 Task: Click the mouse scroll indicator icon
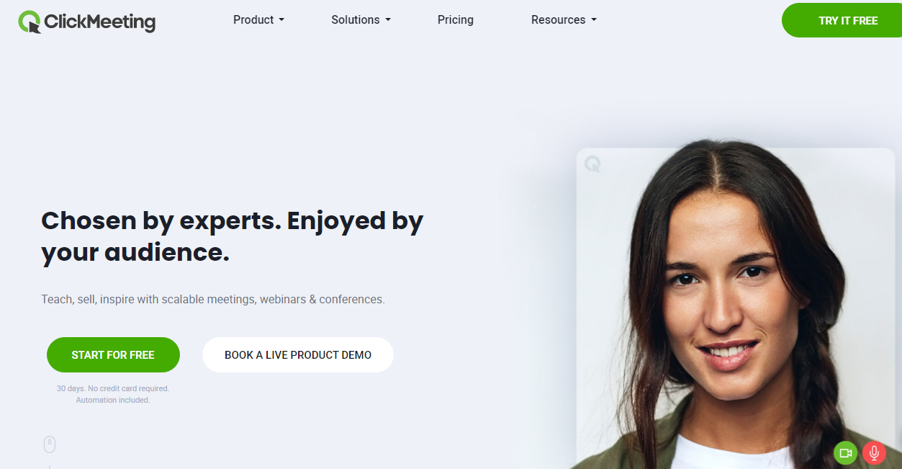point(50,445)
